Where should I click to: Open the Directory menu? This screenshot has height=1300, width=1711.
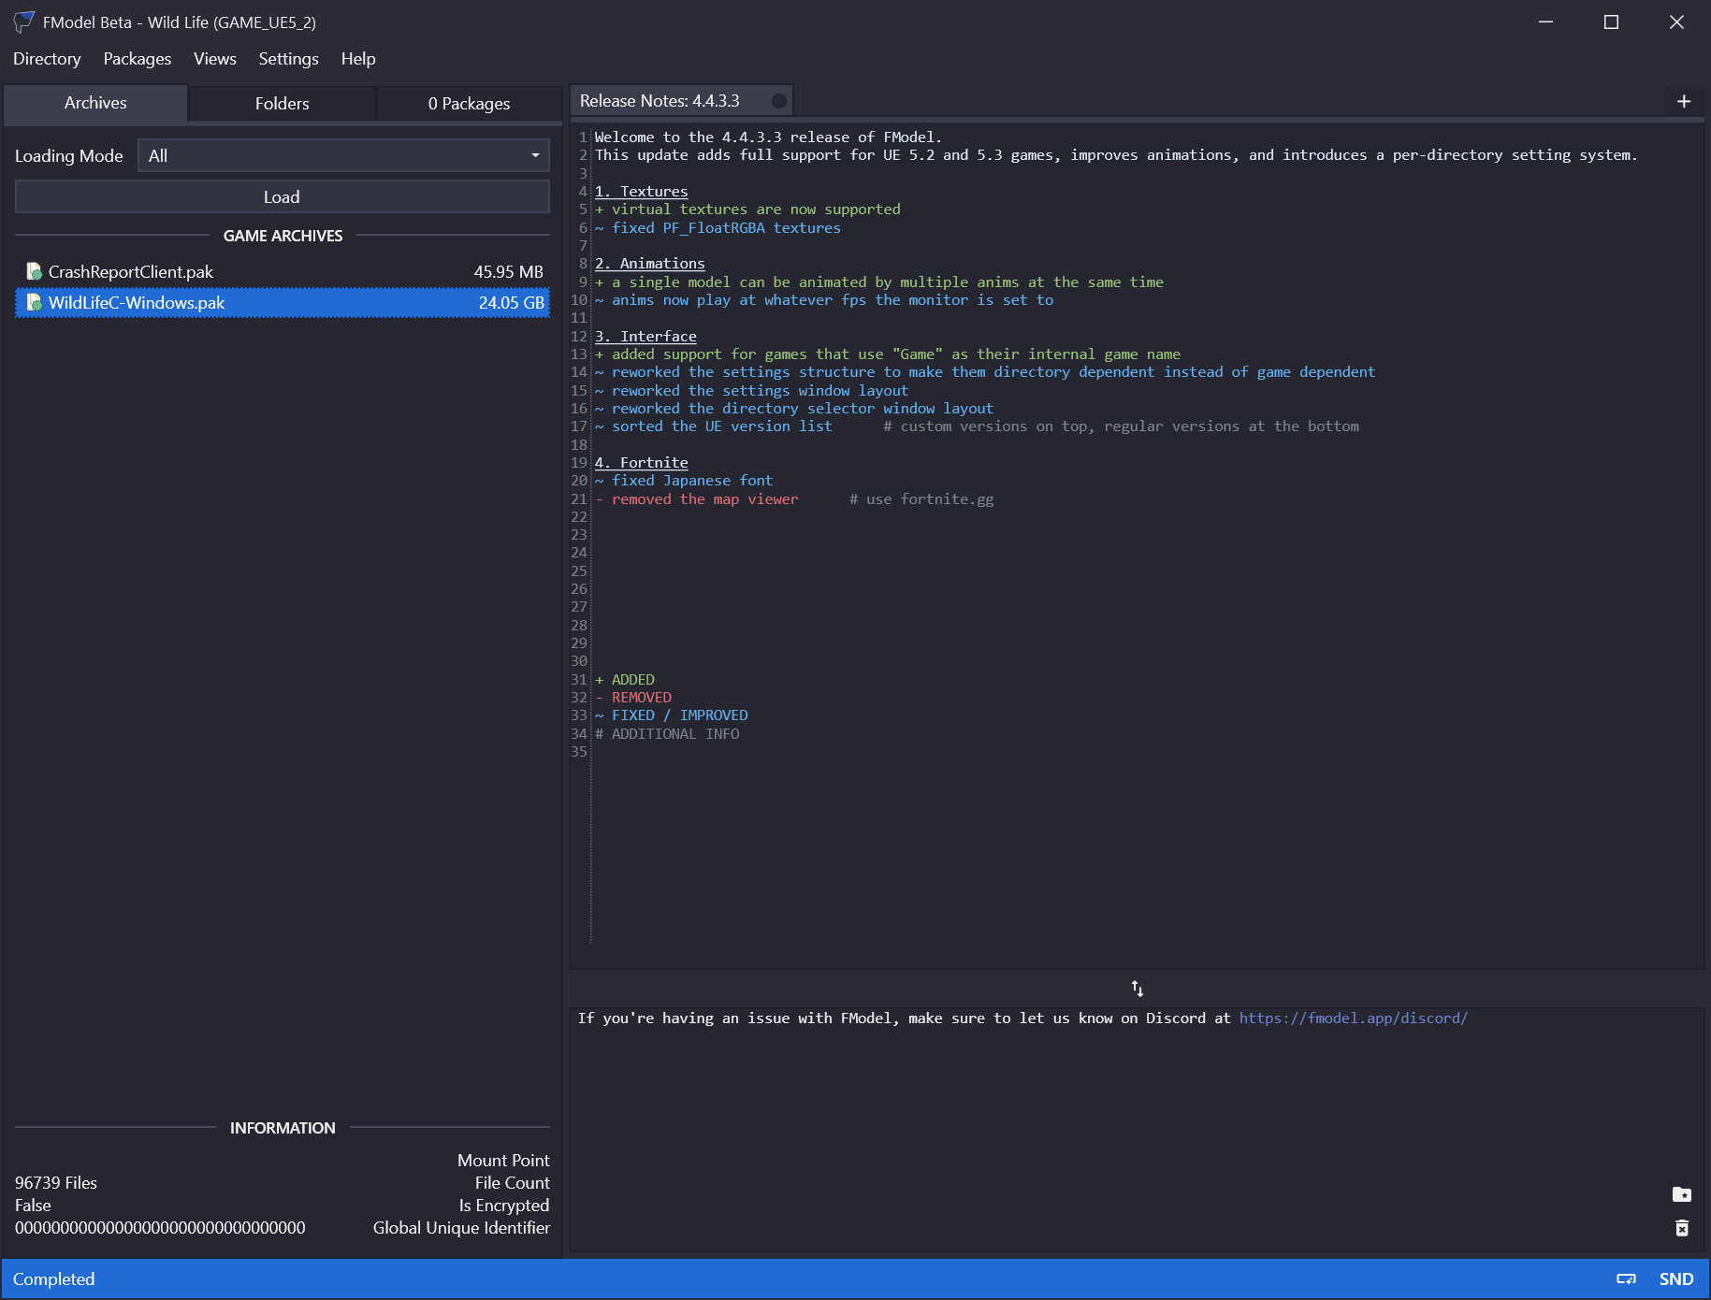click(x=47, y=59)
